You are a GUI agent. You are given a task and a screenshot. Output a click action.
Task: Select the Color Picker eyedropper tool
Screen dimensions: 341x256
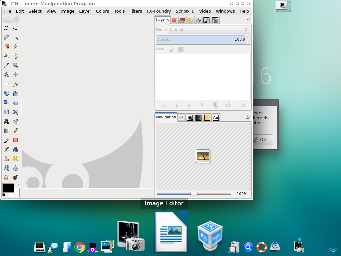point(6,65)
